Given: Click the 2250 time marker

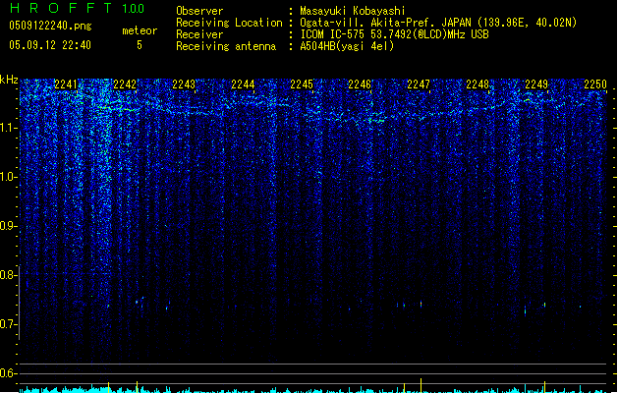Looking at the screenshot, I should [x=595, y=84].
